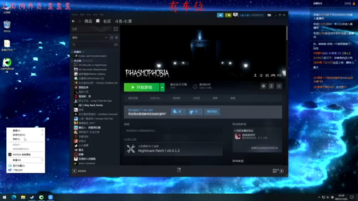Viewport: 358px width, 201px height.
Task: Open friend avatar in recently played panel
Action: tap(238, 136)
